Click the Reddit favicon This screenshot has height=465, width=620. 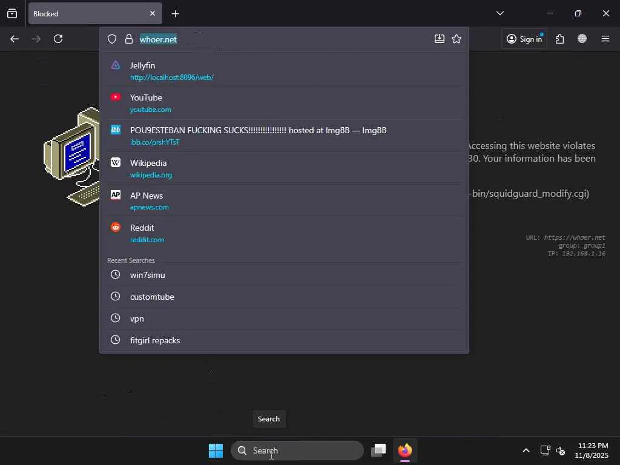(116, 228)
